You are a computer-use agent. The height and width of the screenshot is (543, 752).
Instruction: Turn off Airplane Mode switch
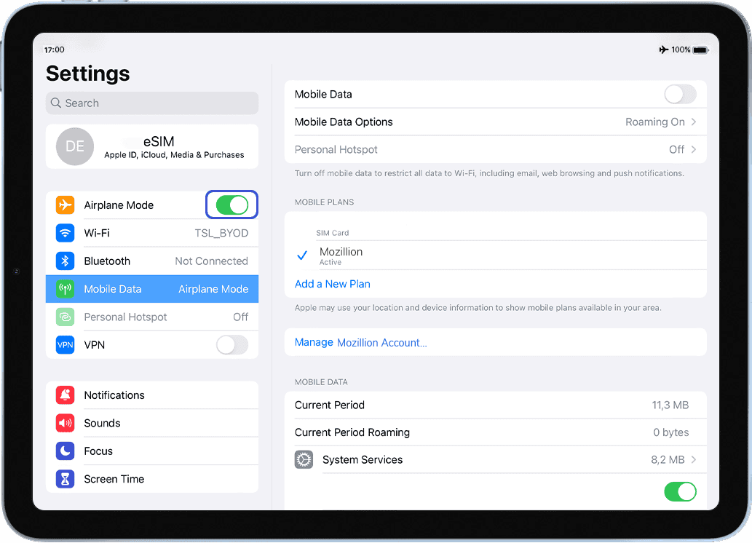coord(232,205)
